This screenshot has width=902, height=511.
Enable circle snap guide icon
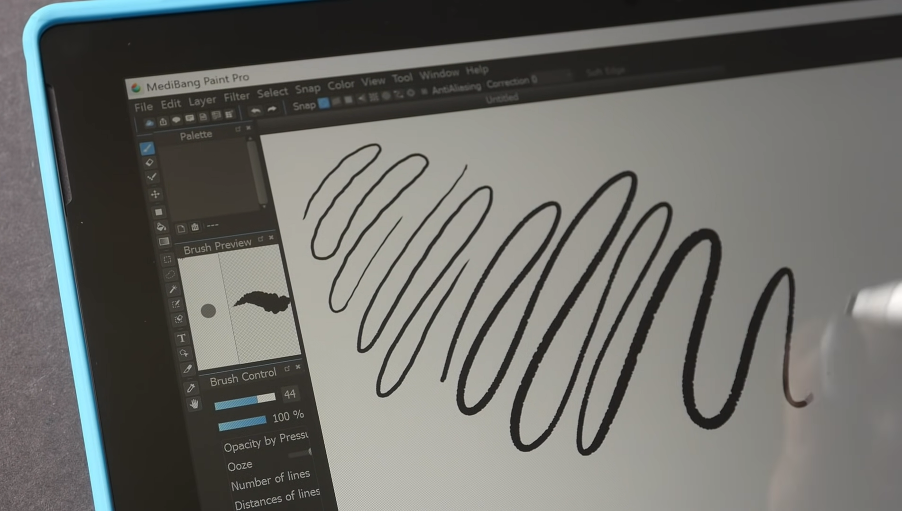[386, 95]
